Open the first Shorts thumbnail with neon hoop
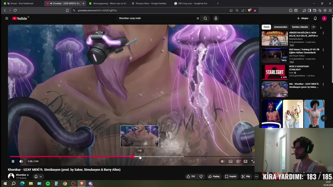This screenshot has height=187, width=333. click(x=272, y=114)
